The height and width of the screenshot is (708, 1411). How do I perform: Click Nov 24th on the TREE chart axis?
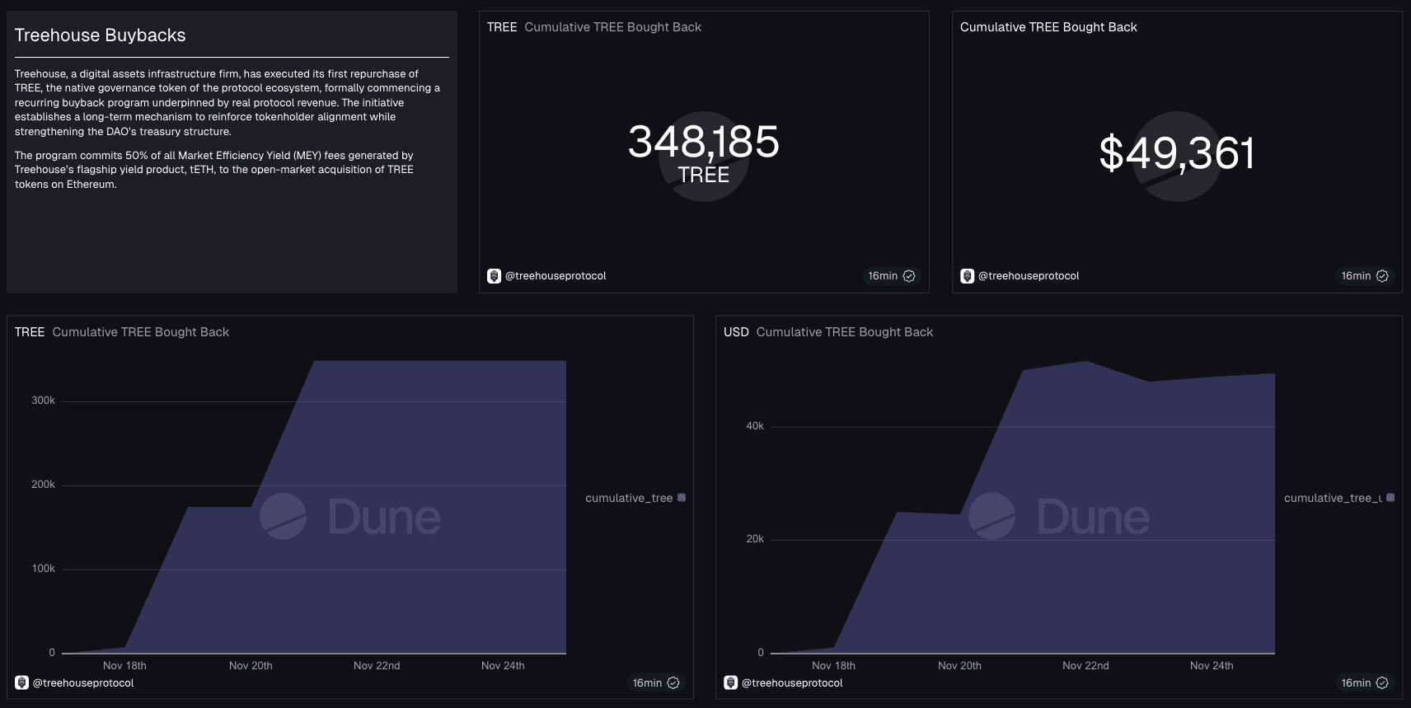503,666
